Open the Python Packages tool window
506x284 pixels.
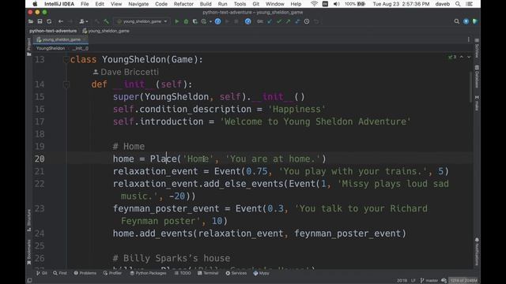click(148, 273)
